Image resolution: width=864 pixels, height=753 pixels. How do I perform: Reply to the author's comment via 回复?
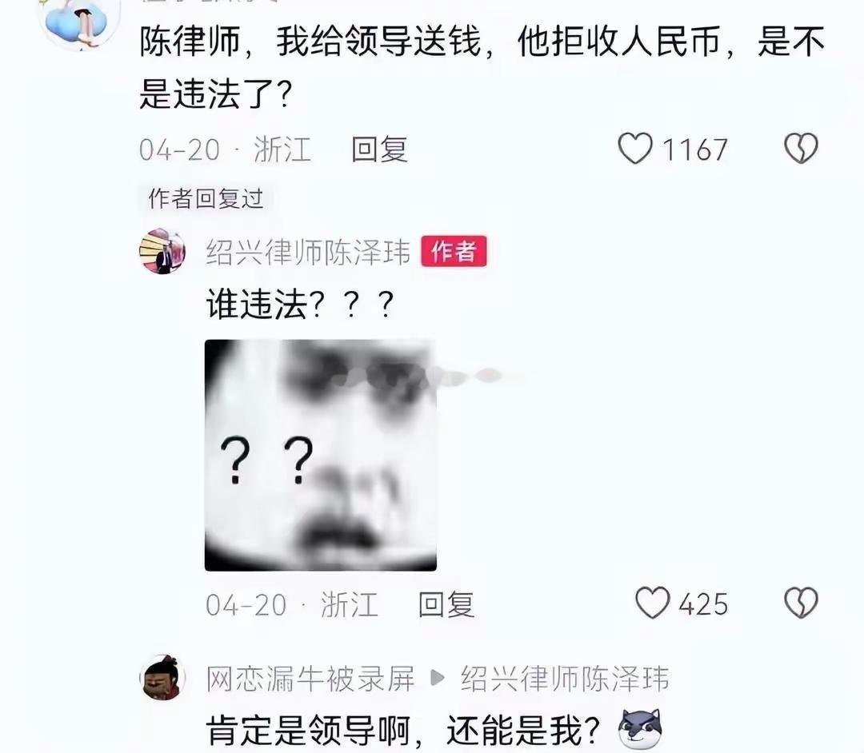point(446,604)
